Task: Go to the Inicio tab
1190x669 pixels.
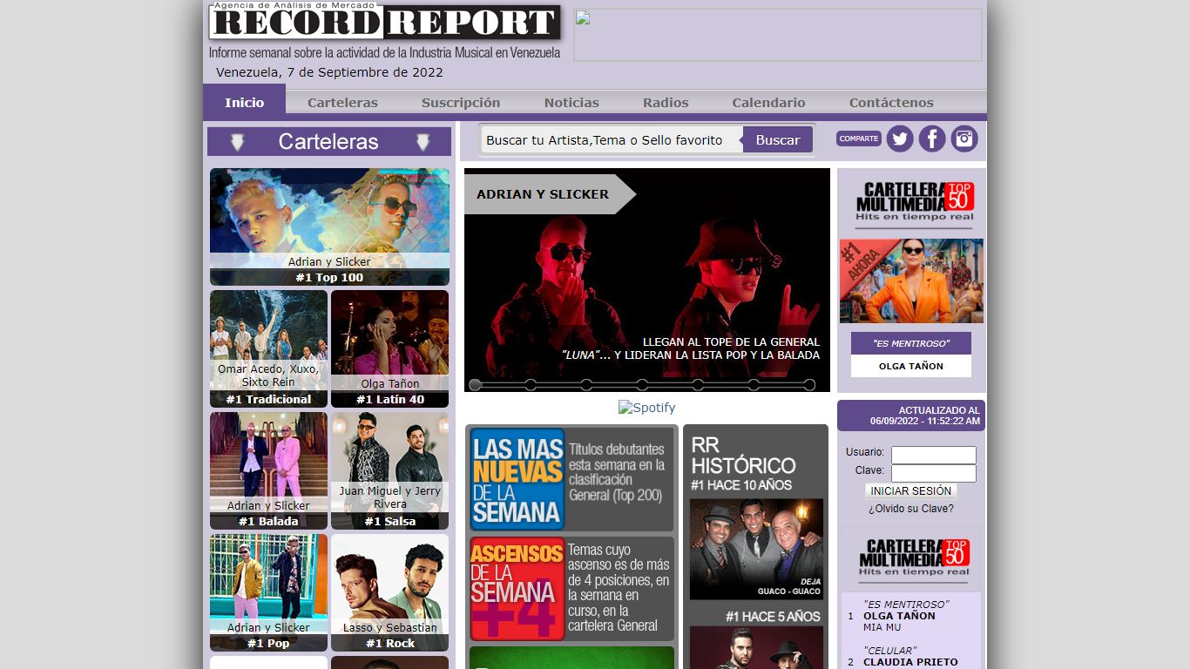Action: click(244, 102)
